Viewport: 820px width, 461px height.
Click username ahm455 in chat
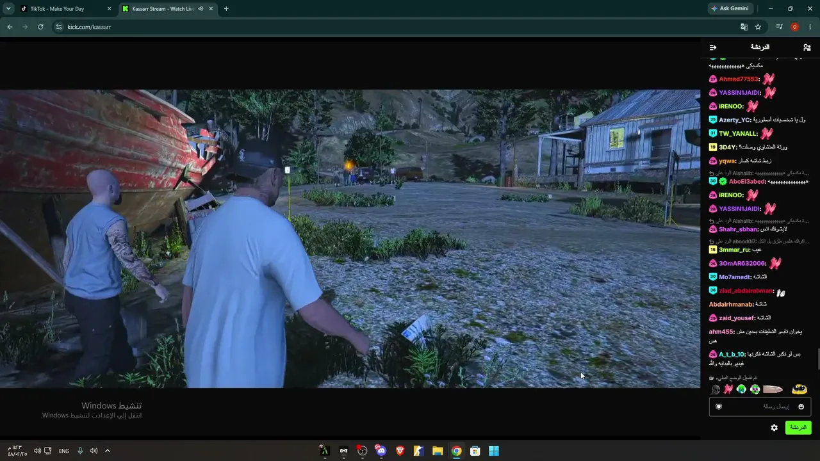(720, 332)
